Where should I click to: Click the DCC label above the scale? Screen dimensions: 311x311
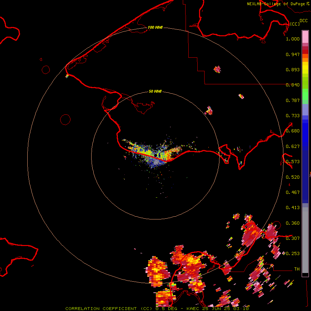304,21
